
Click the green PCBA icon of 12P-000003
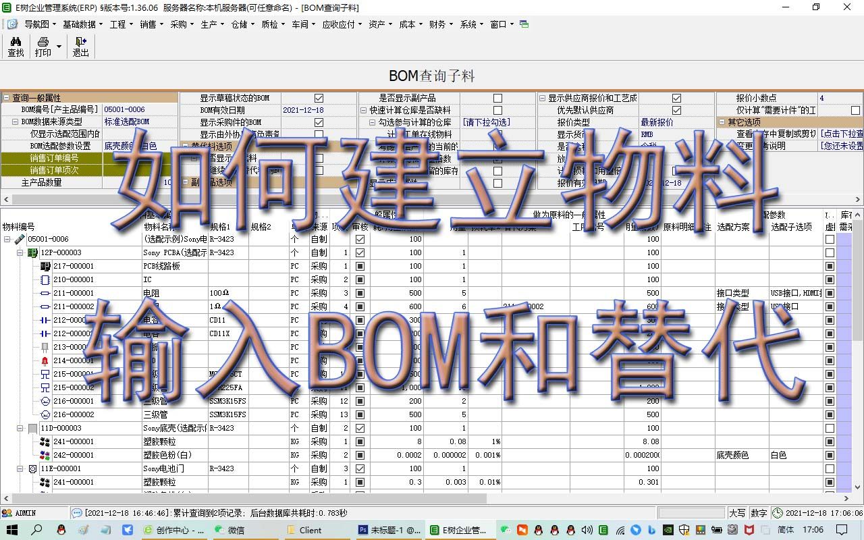pyautogui.click(x=32, y=252)
